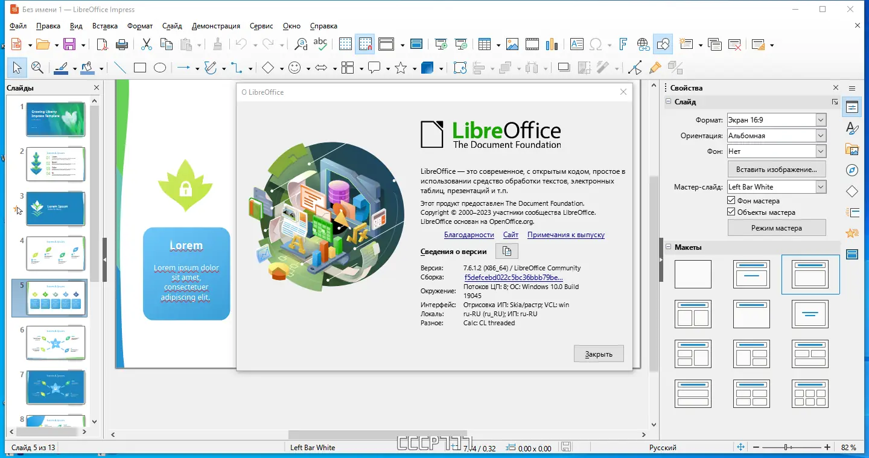The image size is (869, 458).
Task: Open the Файл menu
Action: tap(18, 26)
